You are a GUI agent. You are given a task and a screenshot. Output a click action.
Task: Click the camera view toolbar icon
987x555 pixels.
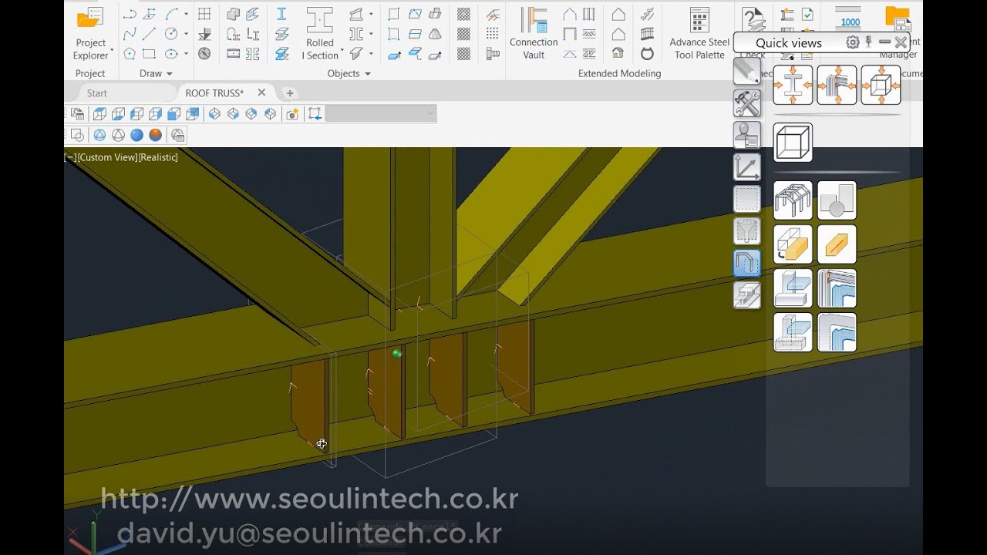point(292,114)
